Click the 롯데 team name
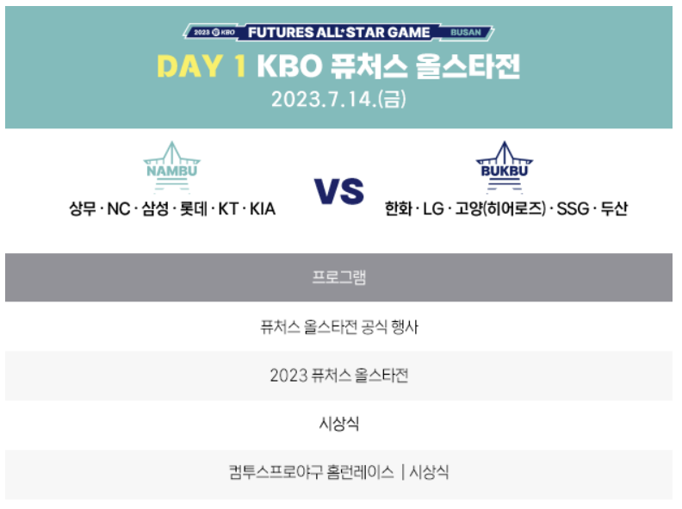682x509 pixels. pos(194,208)
